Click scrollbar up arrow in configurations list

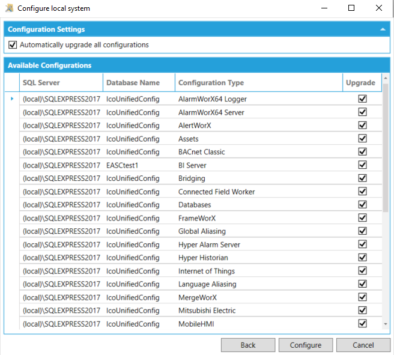(x=386, y=78)
